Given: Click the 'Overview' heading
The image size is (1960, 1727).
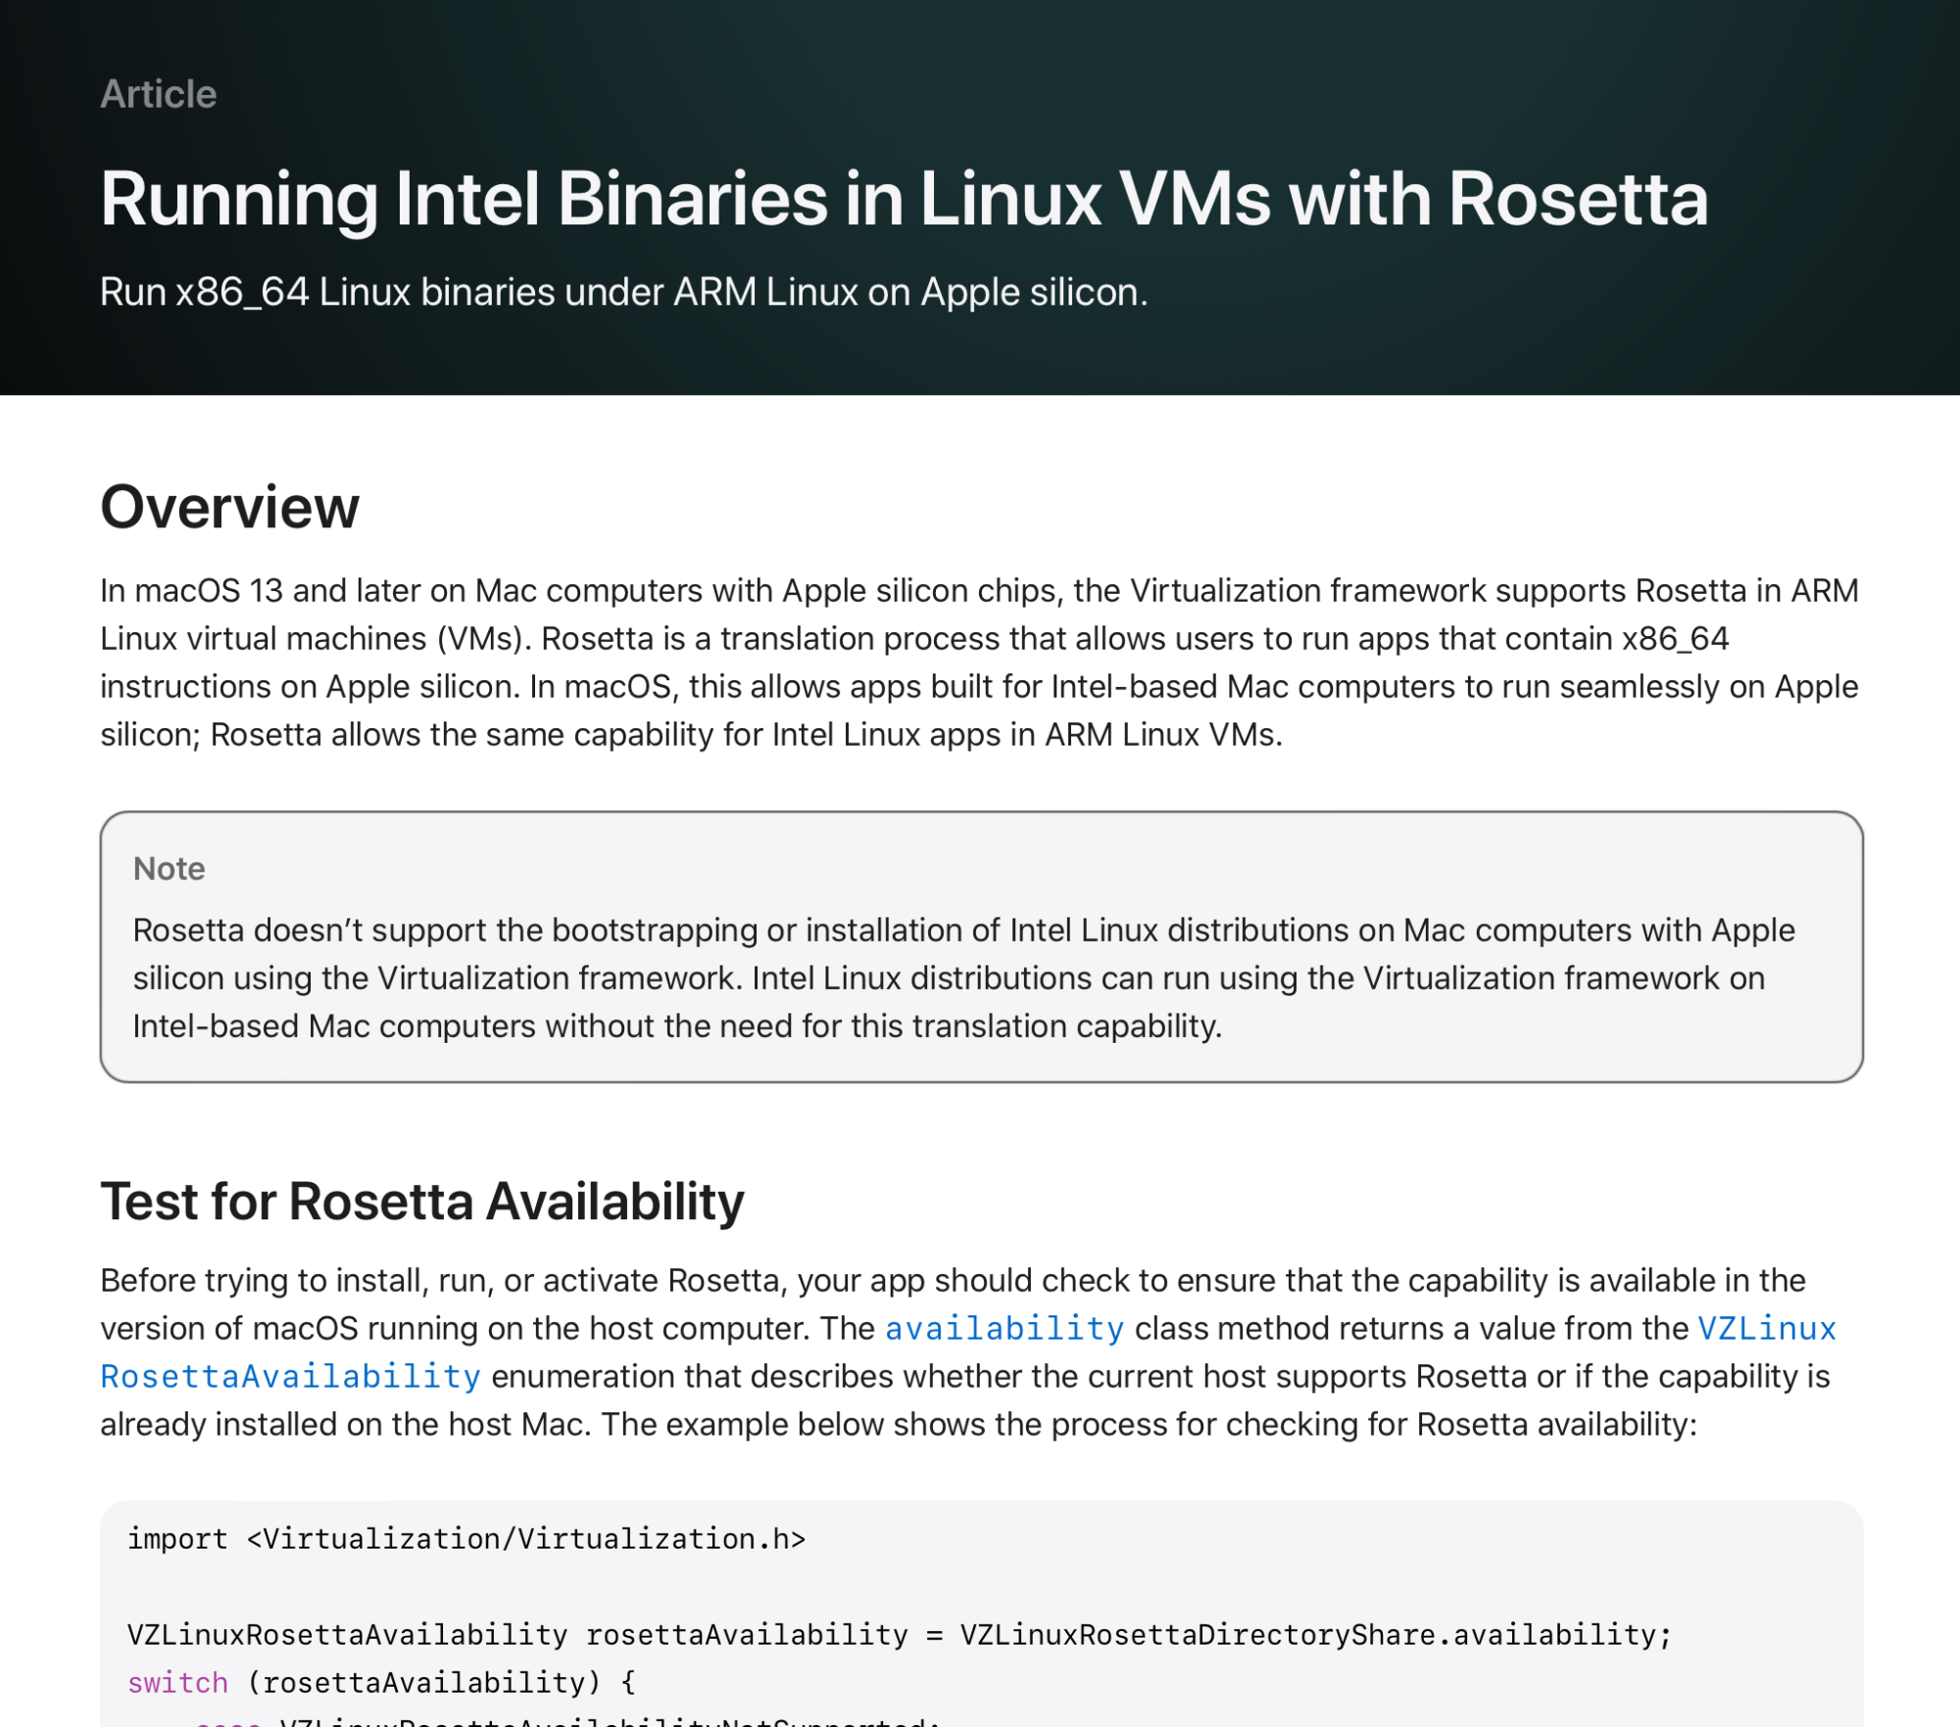Looking at the screenshot, I should click(x=229, y=507).
